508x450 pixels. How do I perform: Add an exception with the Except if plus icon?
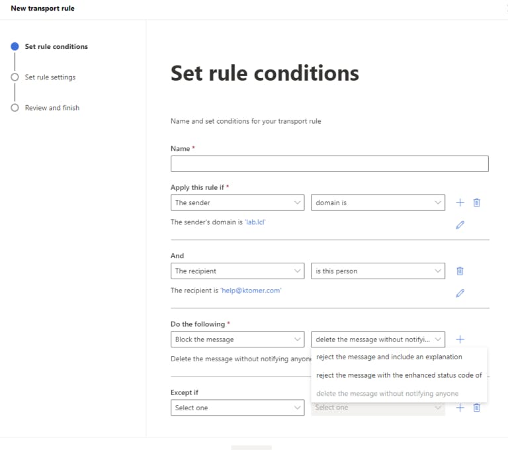[460, 408]
